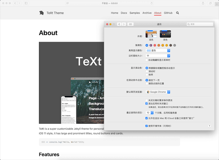Go to Samples in the site navigation
The height and width of the screenshot is (160, 219).
pos(135,13)
